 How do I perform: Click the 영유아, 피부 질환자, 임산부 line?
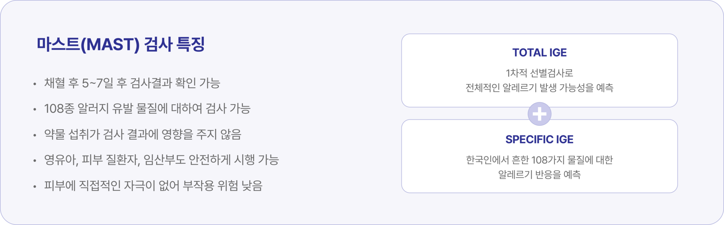point(161,160)
